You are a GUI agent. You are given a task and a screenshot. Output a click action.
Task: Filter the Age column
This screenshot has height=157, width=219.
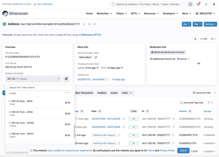82,111
